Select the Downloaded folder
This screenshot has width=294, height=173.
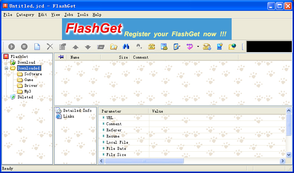pyautogui.click(x=29, y=68)
